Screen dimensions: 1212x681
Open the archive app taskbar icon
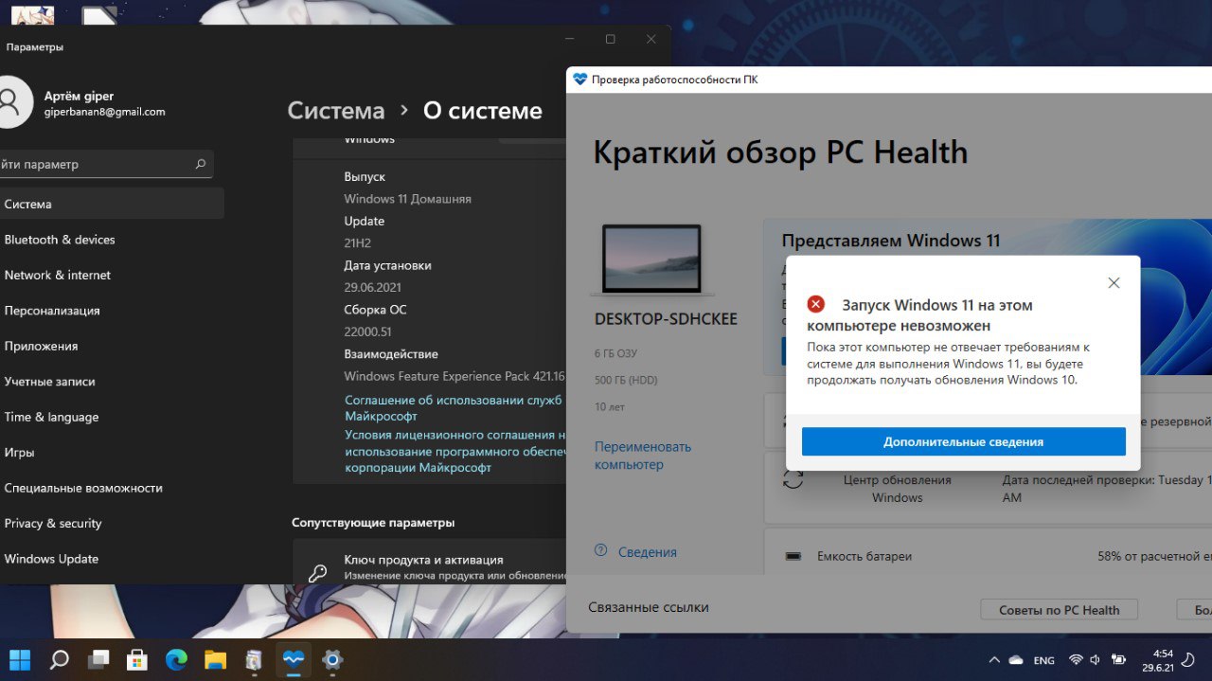254,659
